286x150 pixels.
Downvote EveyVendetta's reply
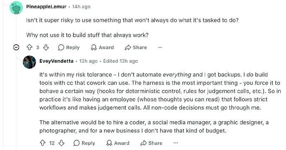coord(61,143)
